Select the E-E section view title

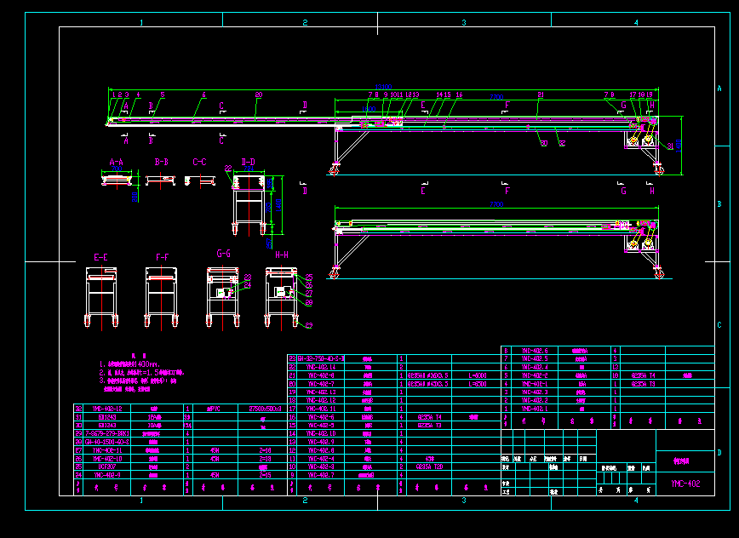[x=100, y=257]
